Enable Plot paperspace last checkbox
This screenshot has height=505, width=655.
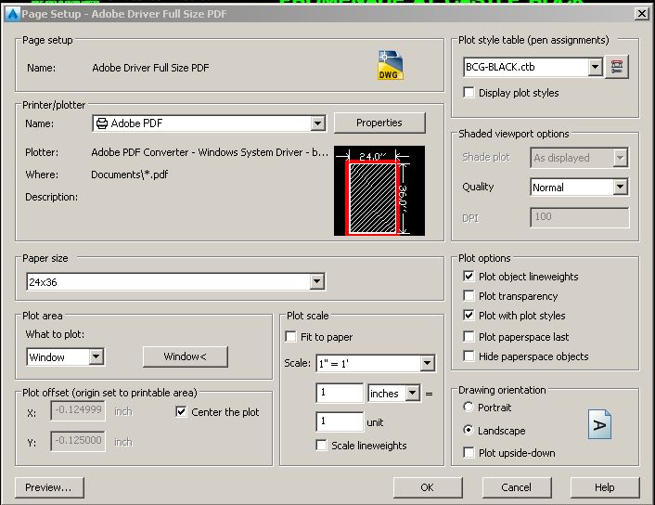click(x=469, y=337)
